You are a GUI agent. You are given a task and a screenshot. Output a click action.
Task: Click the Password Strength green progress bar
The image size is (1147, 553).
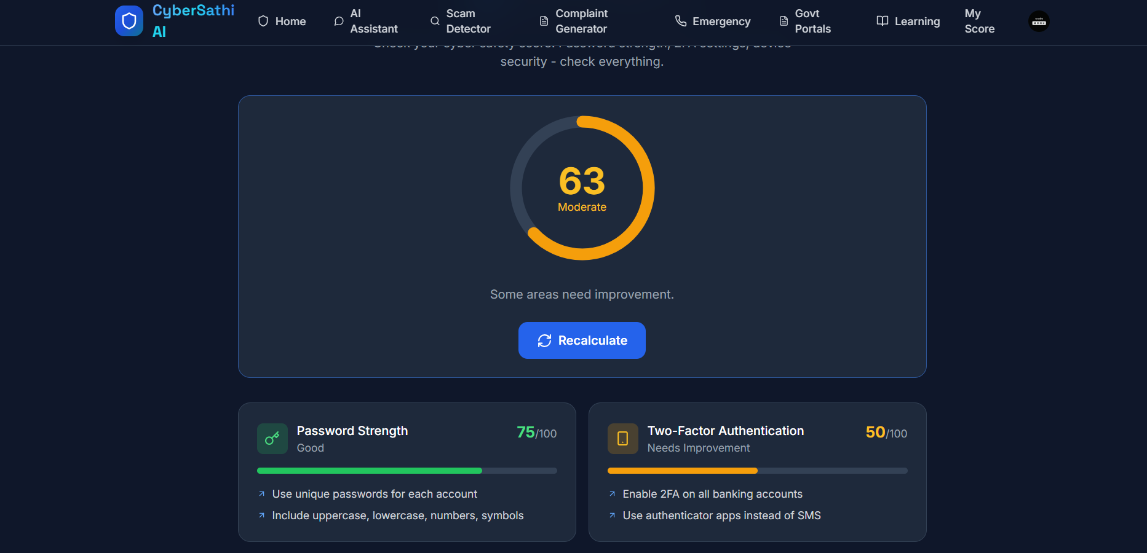pos(407,471)
